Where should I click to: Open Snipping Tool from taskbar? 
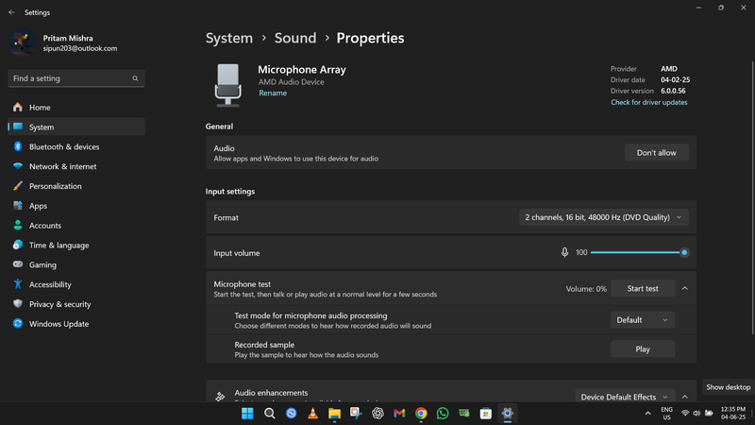pyautogui.click(x=356, y=414)
